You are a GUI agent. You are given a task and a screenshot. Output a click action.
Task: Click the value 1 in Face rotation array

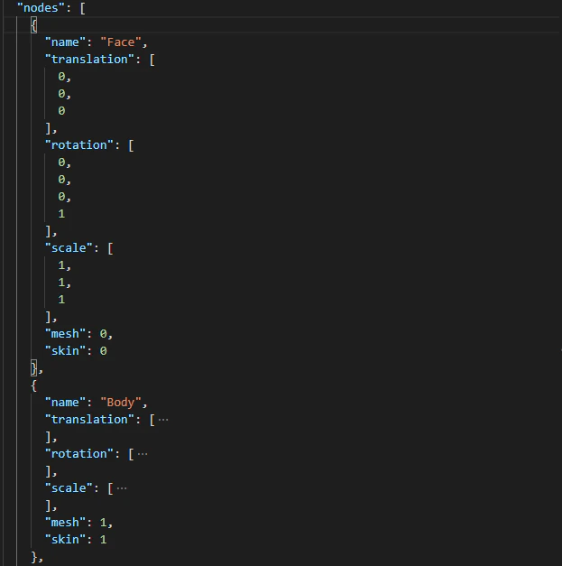click(61, 214)
